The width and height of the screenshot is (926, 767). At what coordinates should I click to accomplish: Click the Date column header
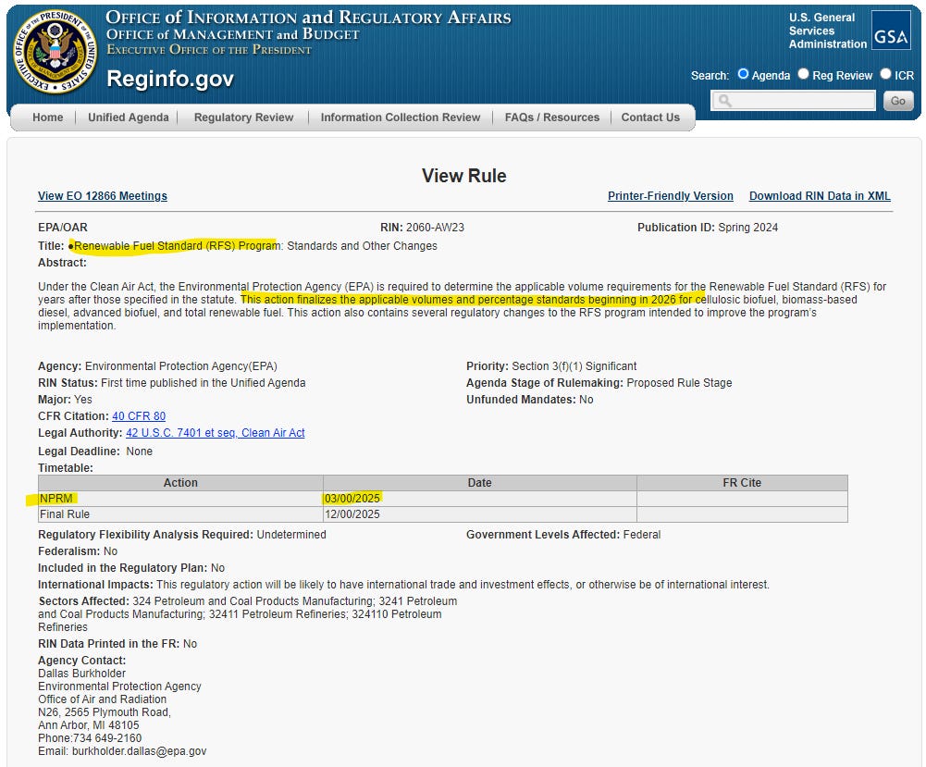[x=479, y=483]
